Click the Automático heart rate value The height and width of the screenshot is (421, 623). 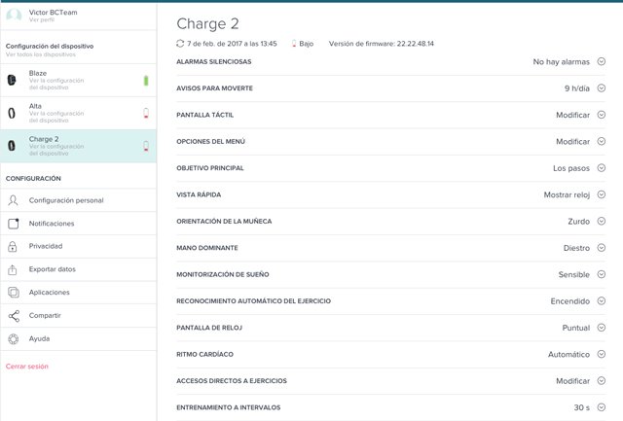(568, 354)
